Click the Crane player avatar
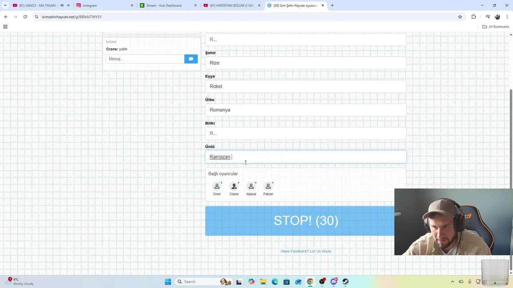The width and height of the screenshot is (513, 288). point(234,186)
